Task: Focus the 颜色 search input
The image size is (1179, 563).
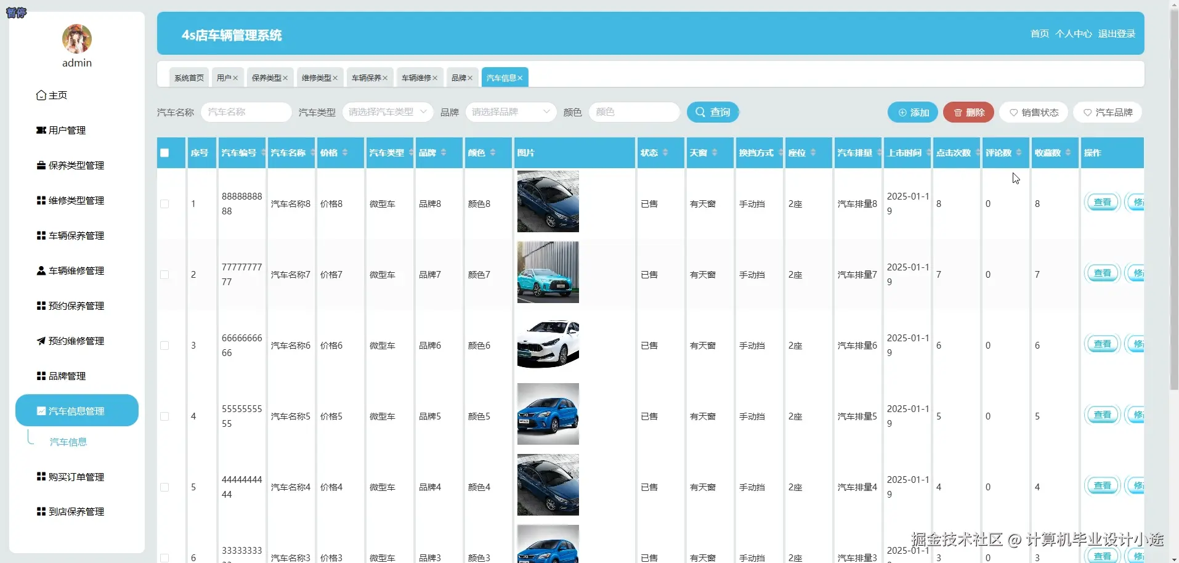Action: click(x=634, y=112)
